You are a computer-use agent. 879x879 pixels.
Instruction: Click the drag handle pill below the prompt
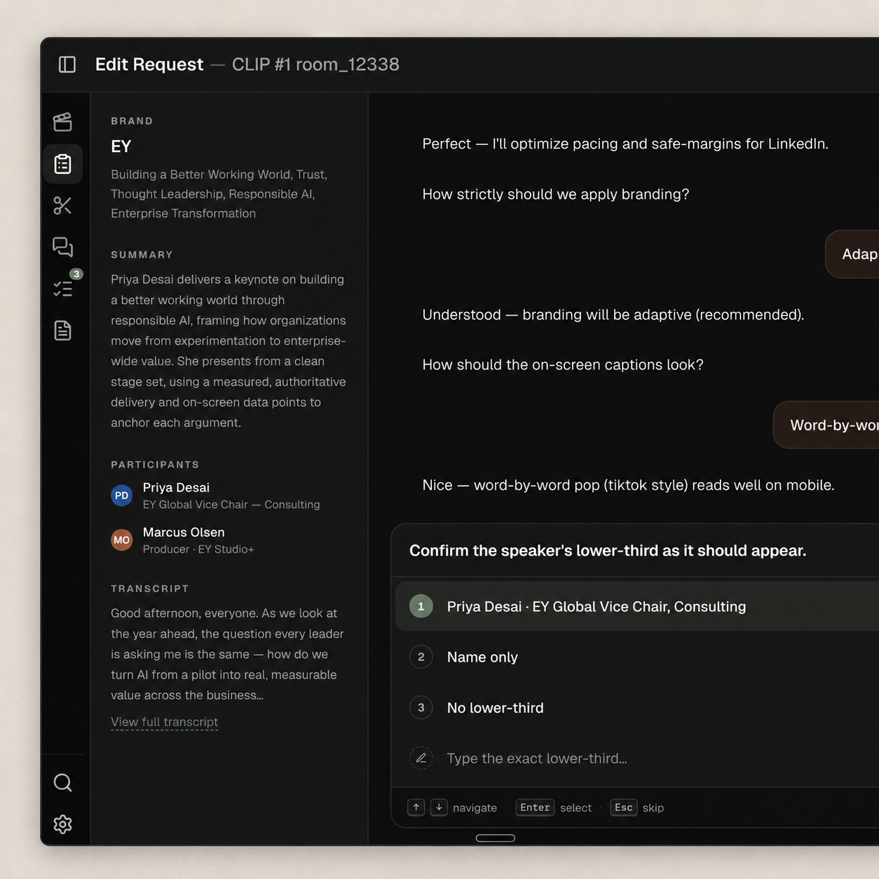pyautogui.click(x=496, y=838)
